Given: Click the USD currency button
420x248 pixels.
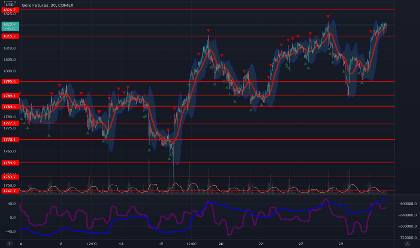Looking at the screenshot, I should 10,5.
